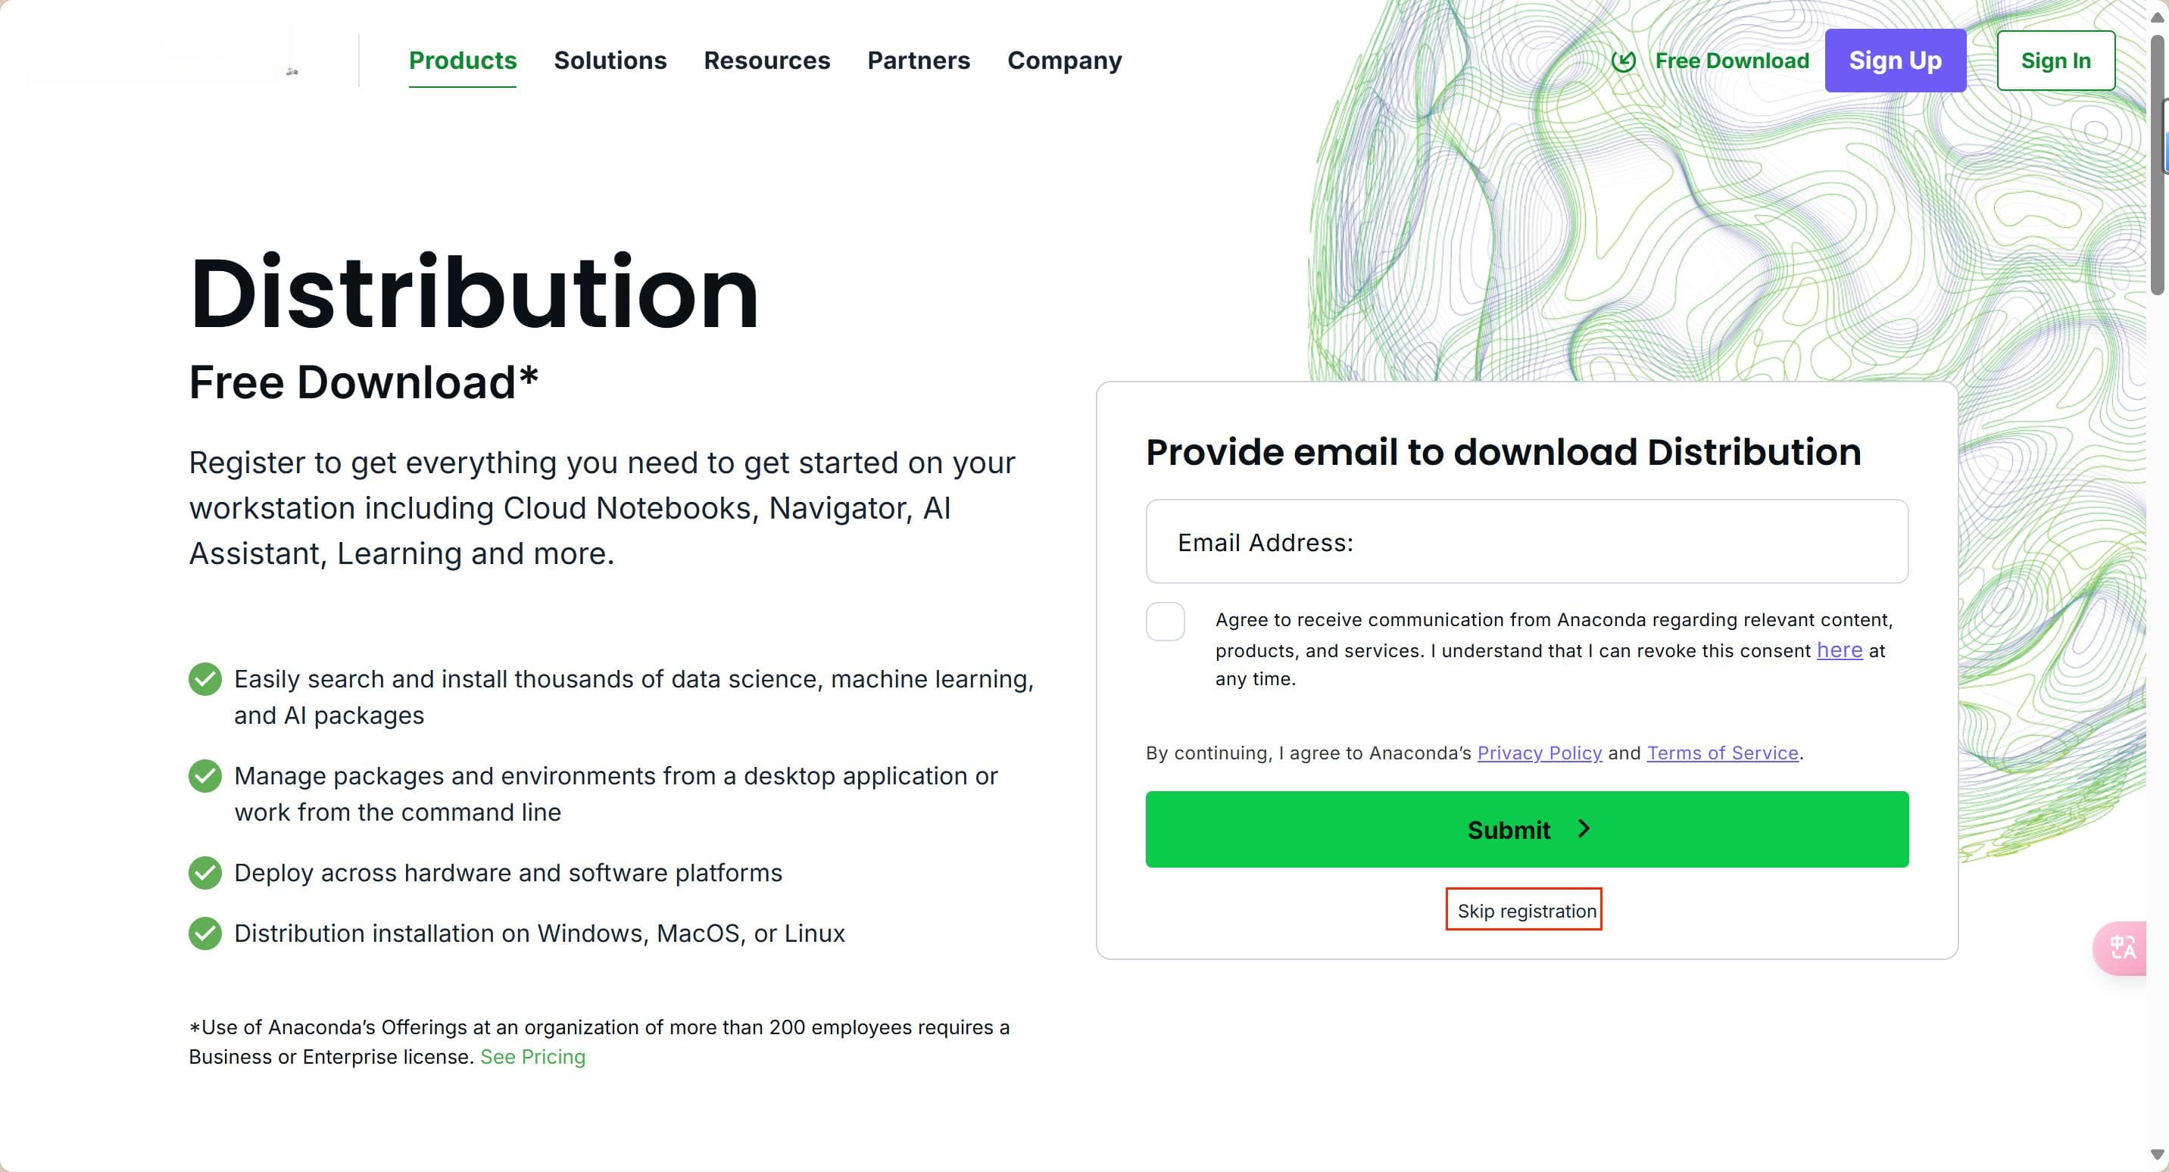Tick the agree to receive communication checkbox
This screenshot has width=2169, height=1172.
pyautogui.click(x=1166, y=622)
